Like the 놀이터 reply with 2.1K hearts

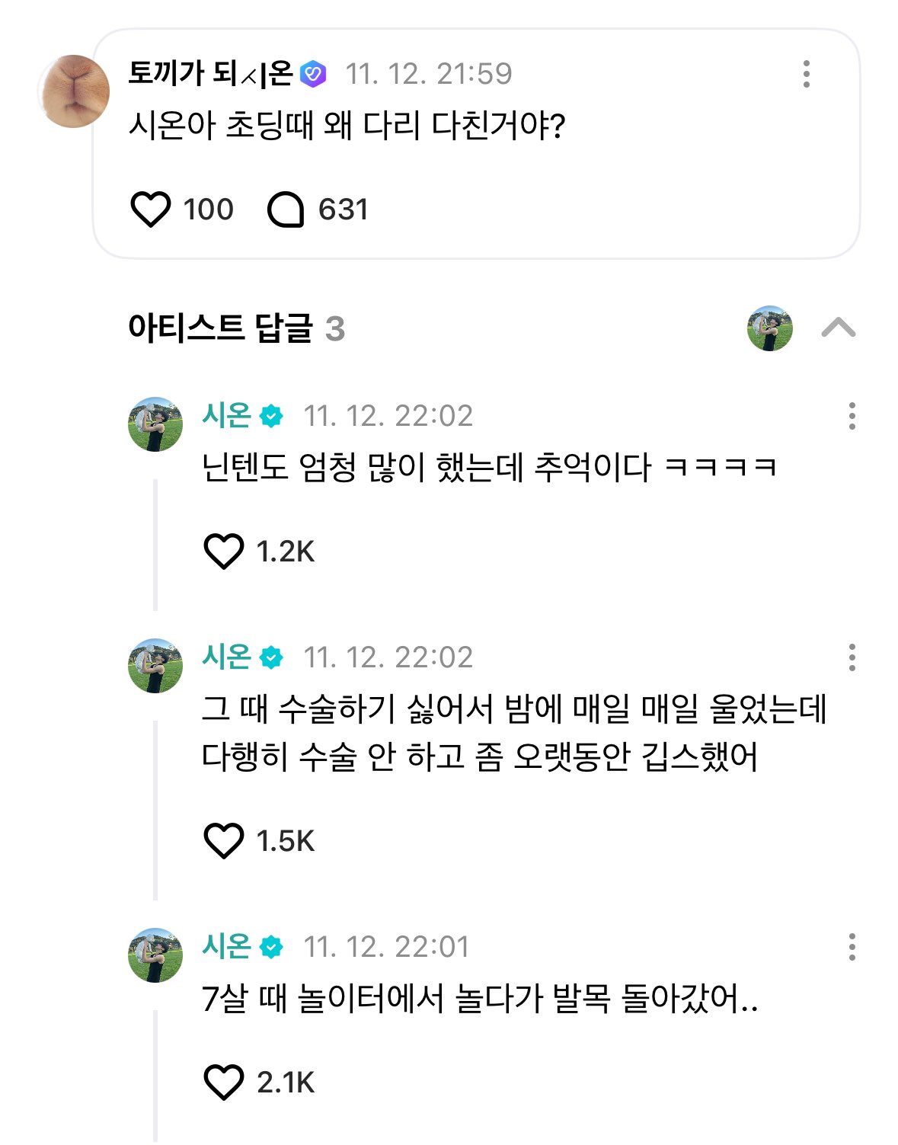[224, 1082]
